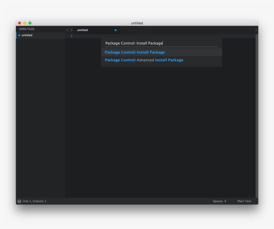The height and width of the screenshot is (229, 274).
Task: Click the command palette input field
Action: click(x=161, y=43)
